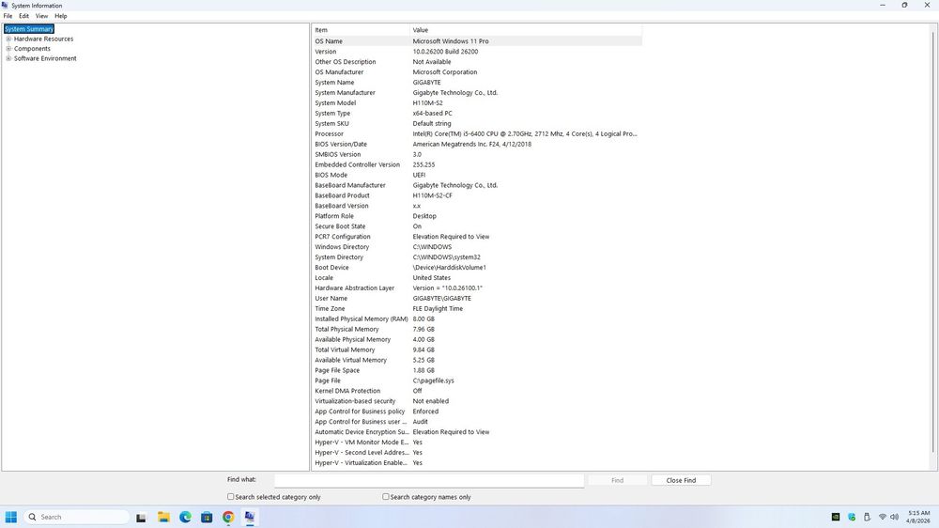Select System Summary in the tree
This screenshot has height=528, width=939.
click(29, 29)
